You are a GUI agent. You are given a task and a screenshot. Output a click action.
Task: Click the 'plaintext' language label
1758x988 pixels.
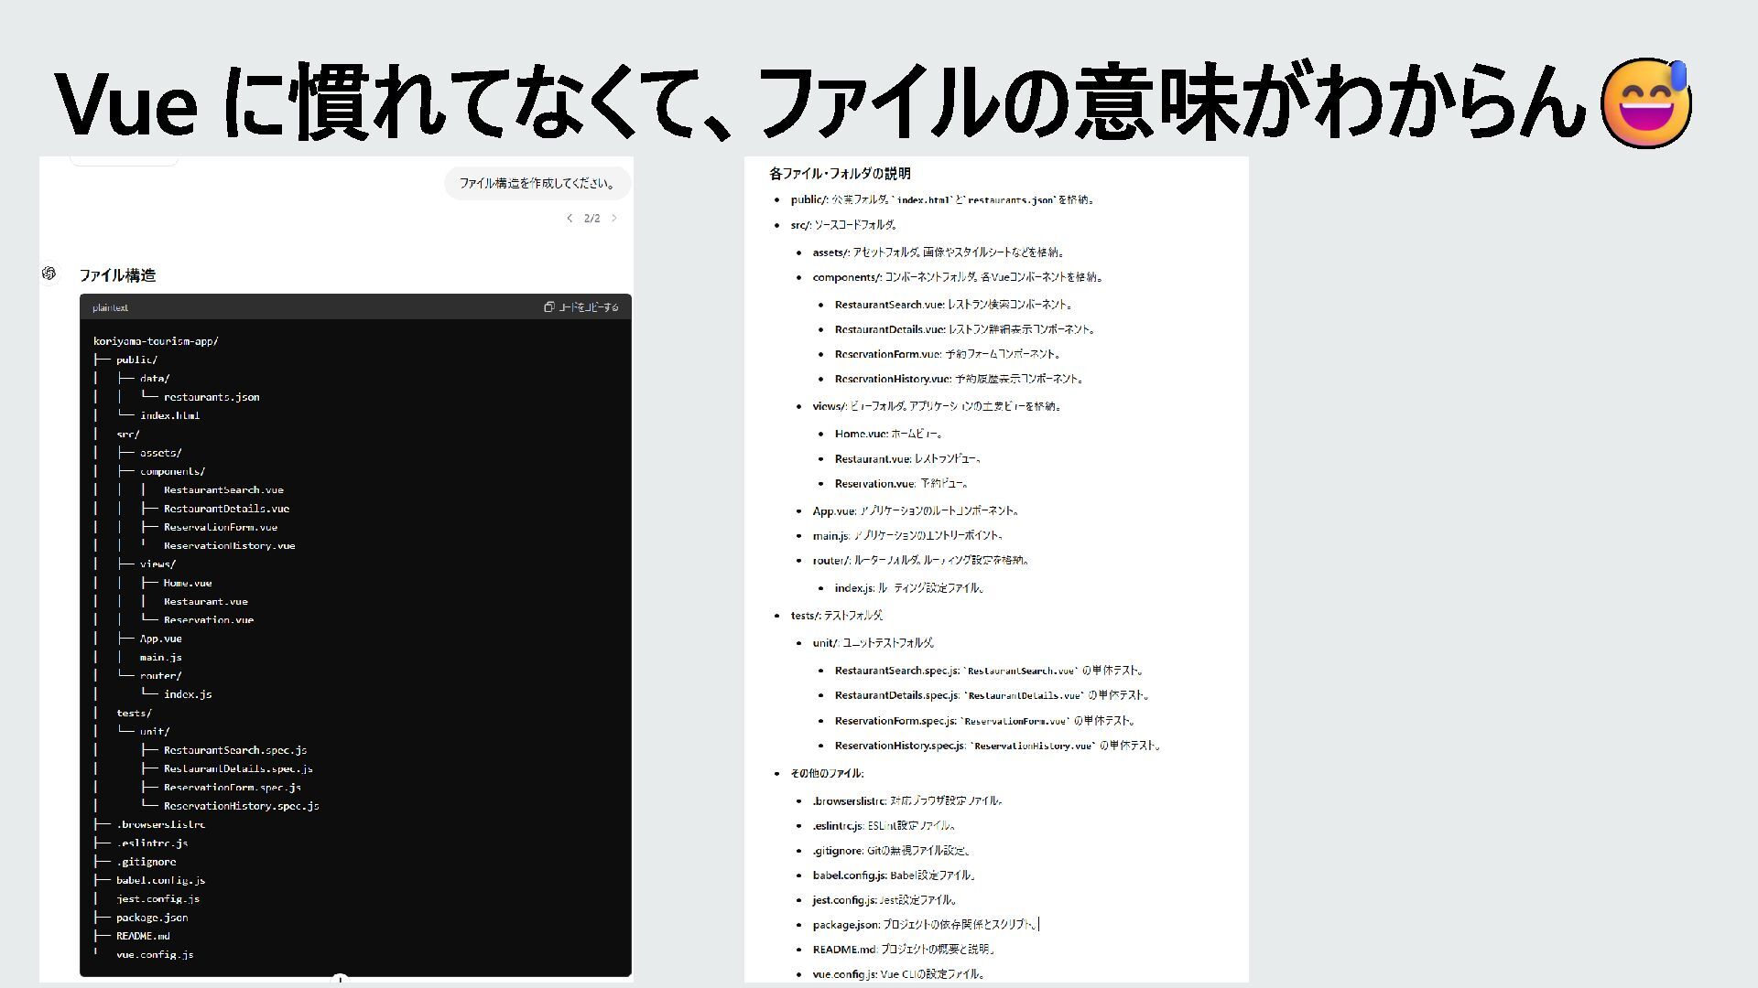click(111, 308)
